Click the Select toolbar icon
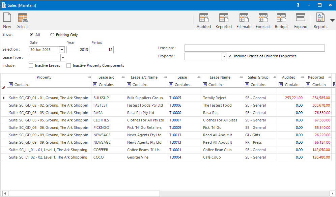The width and height of the screenshot is (336, 197). tap(23, 21)
